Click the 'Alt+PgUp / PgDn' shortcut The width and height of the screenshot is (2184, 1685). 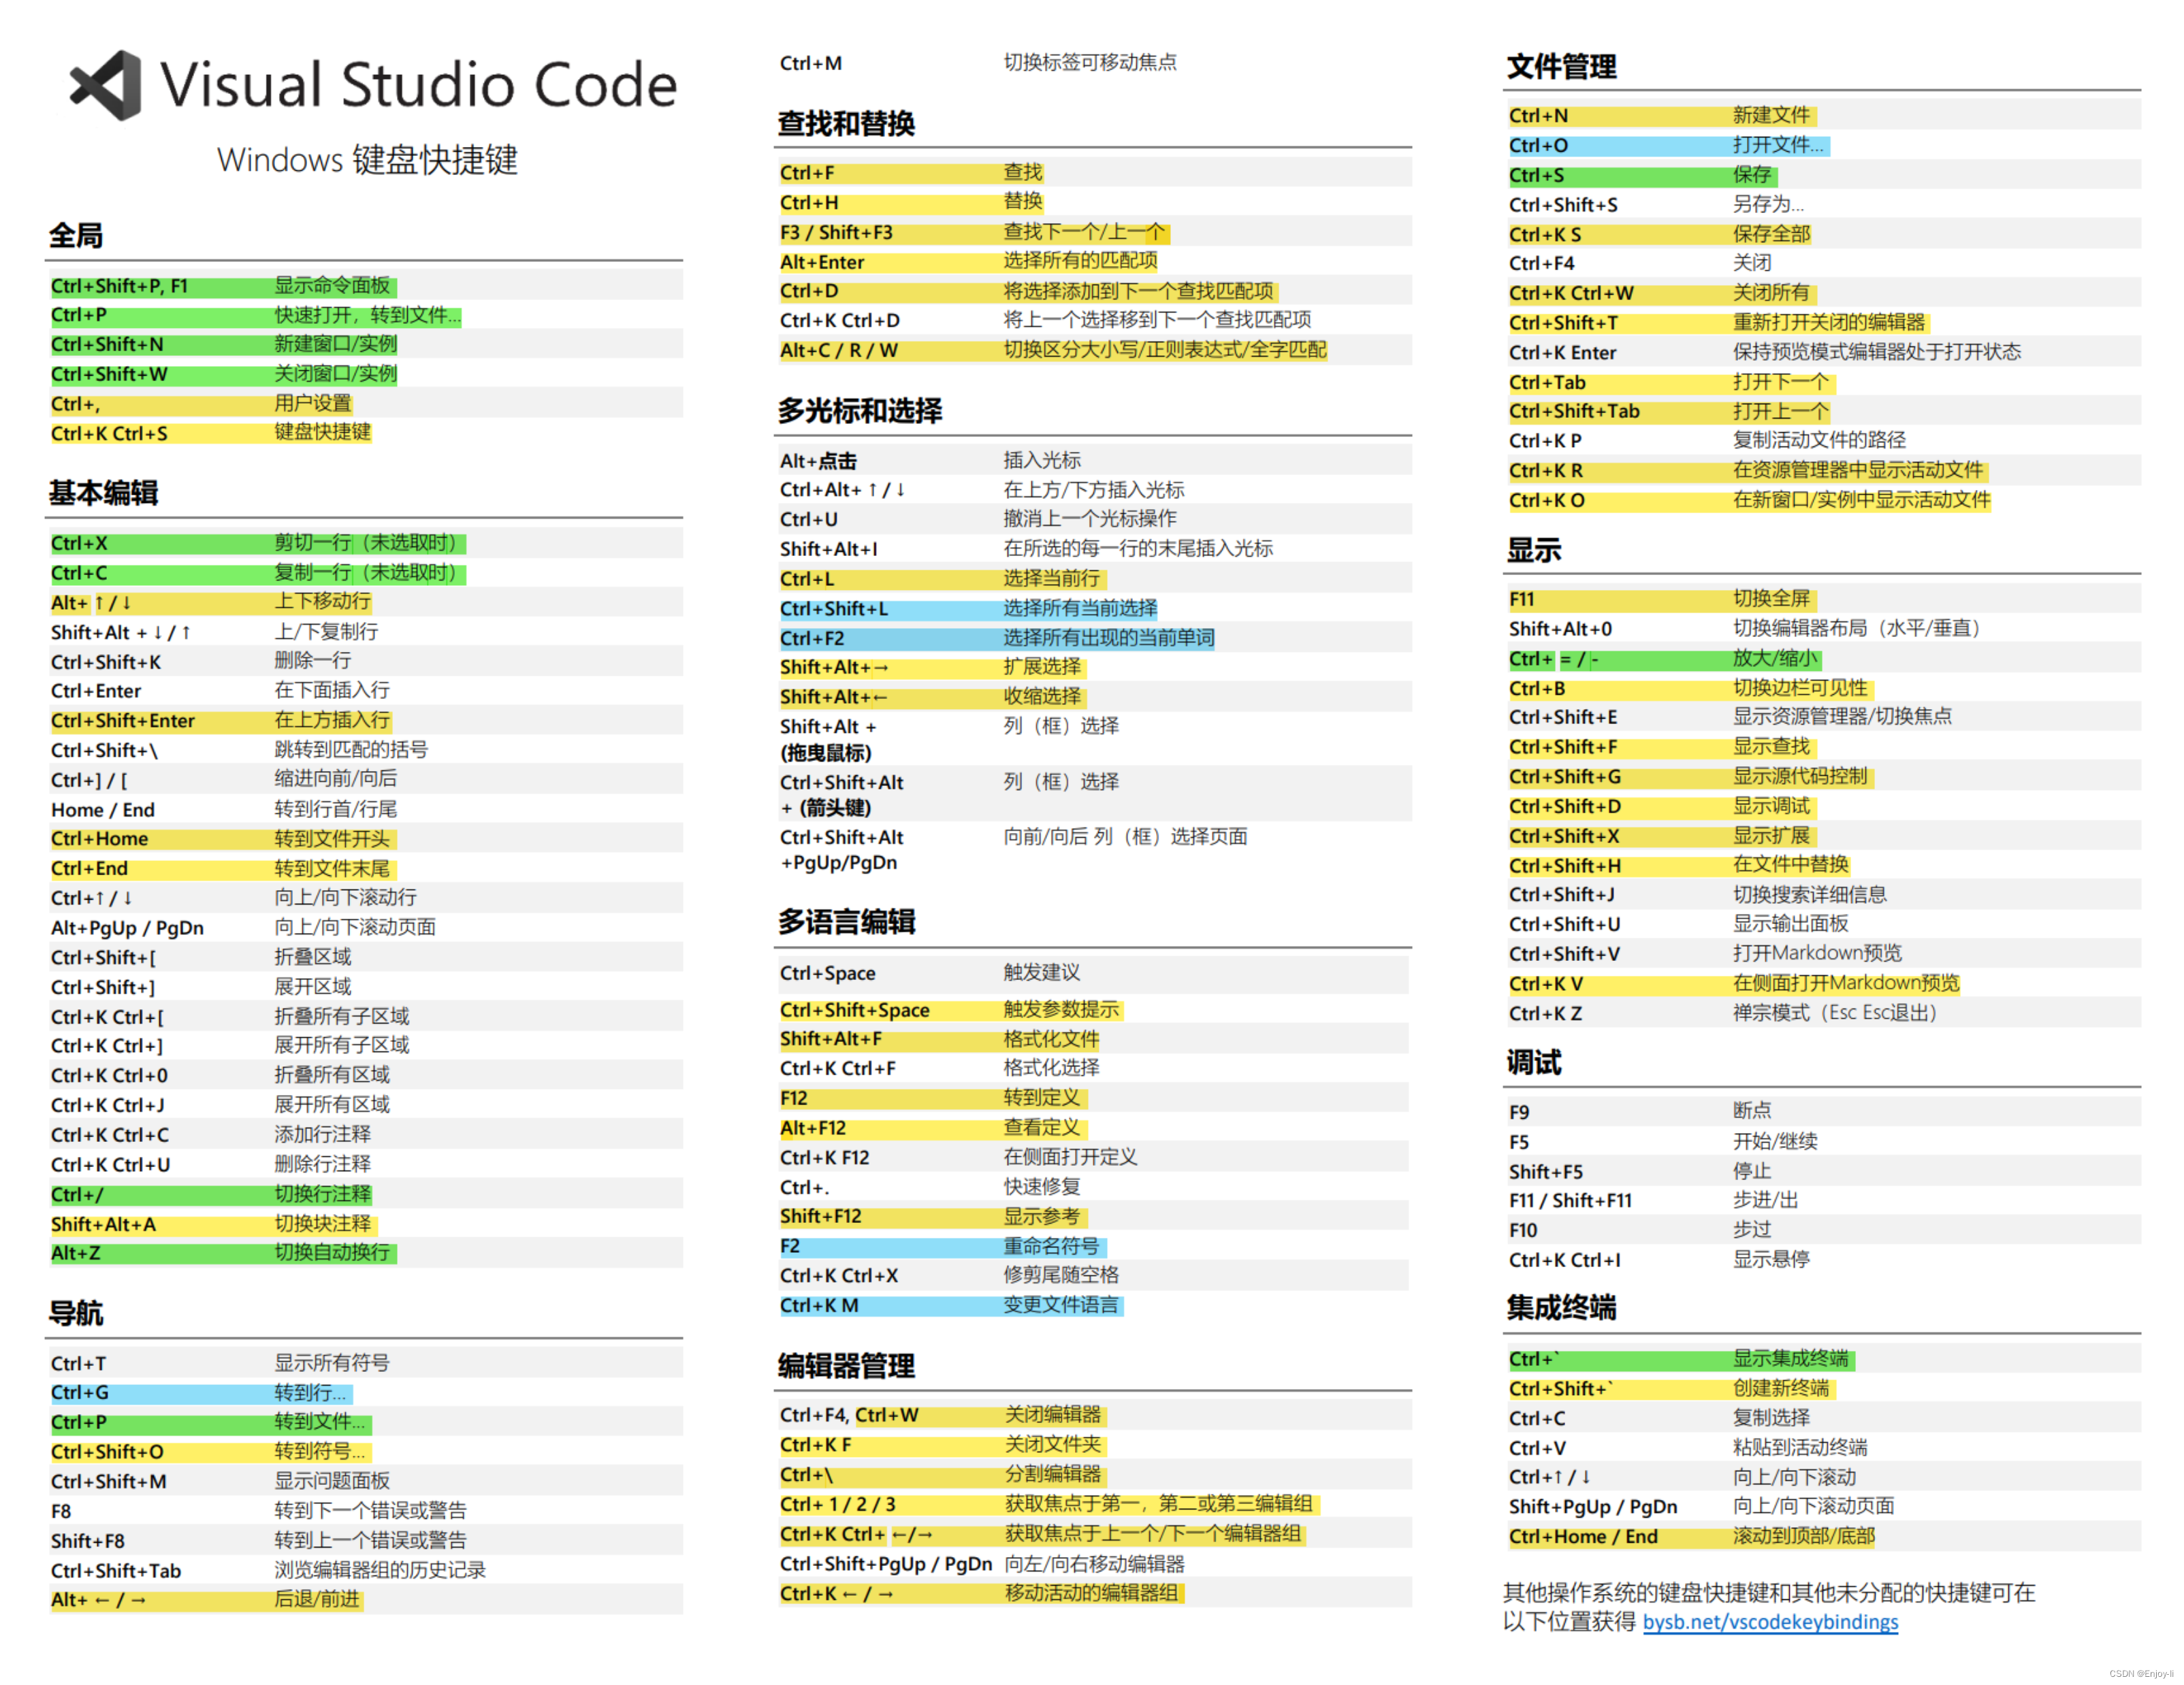(x=127, y=928)
